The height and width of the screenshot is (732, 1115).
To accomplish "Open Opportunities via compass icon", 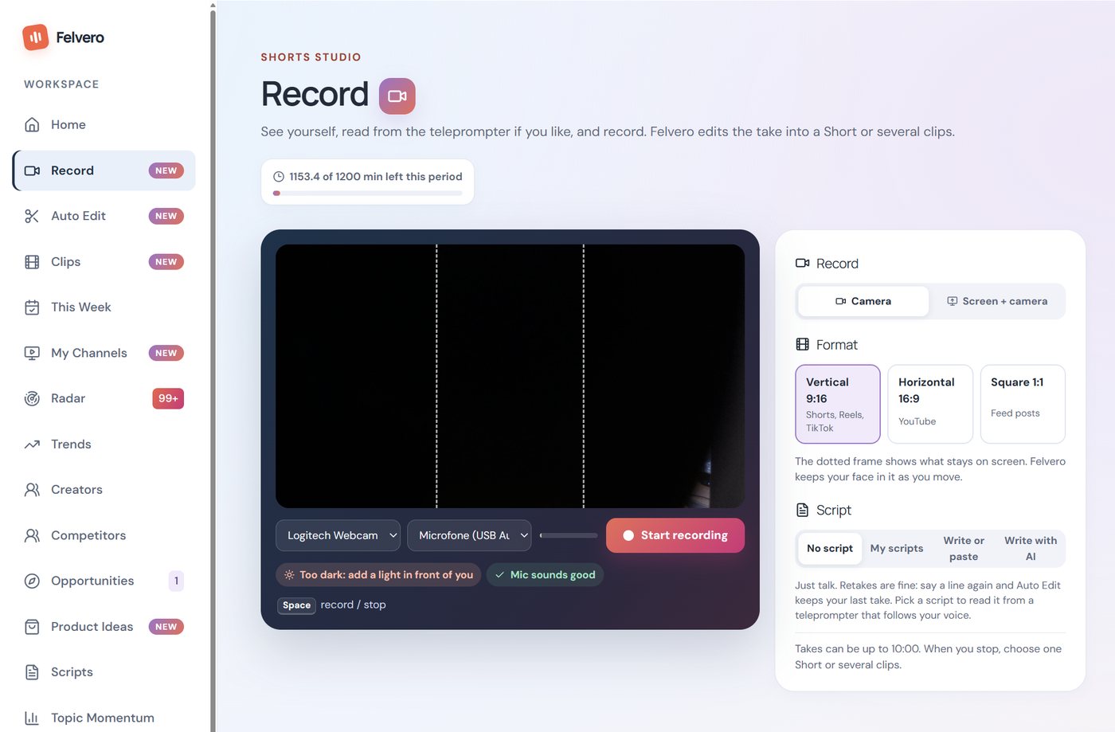I will pyautogui.click(x=32, y=581).
